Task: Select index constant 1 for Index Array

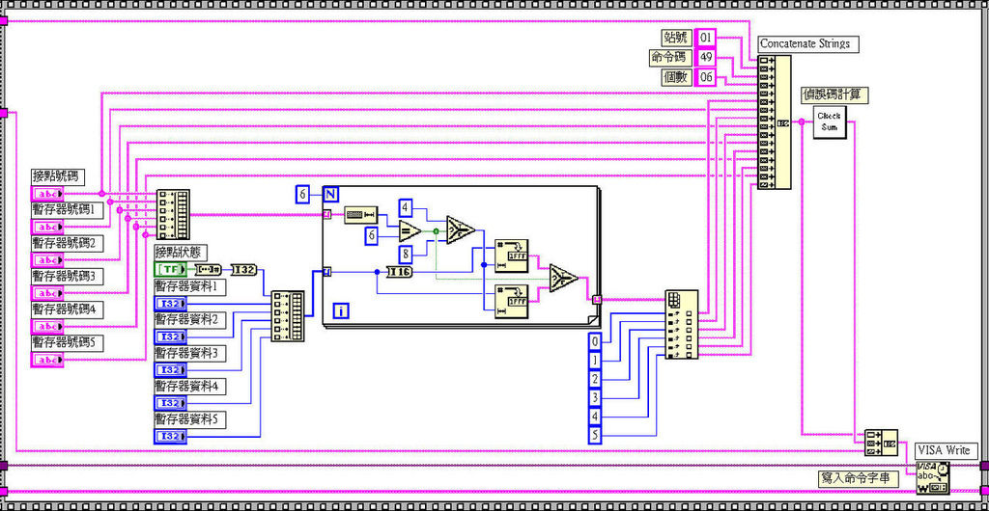Action: point(595,360)
